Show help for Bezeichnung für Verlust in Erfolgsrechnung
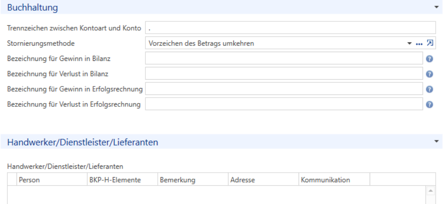This screenshot has width=443, height=204. (x=429, y=104)
